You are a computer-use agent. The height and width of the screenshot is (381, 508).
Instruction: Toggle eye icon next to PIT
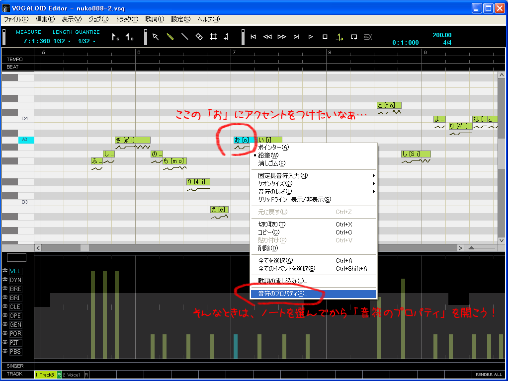click(x=5, y=342)
